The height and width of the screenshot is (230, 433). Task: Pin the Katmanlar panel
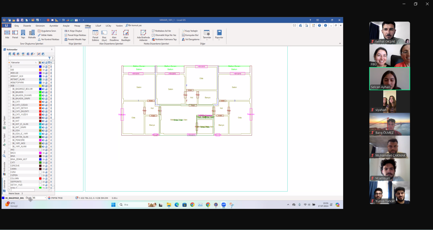click(52, 49)
